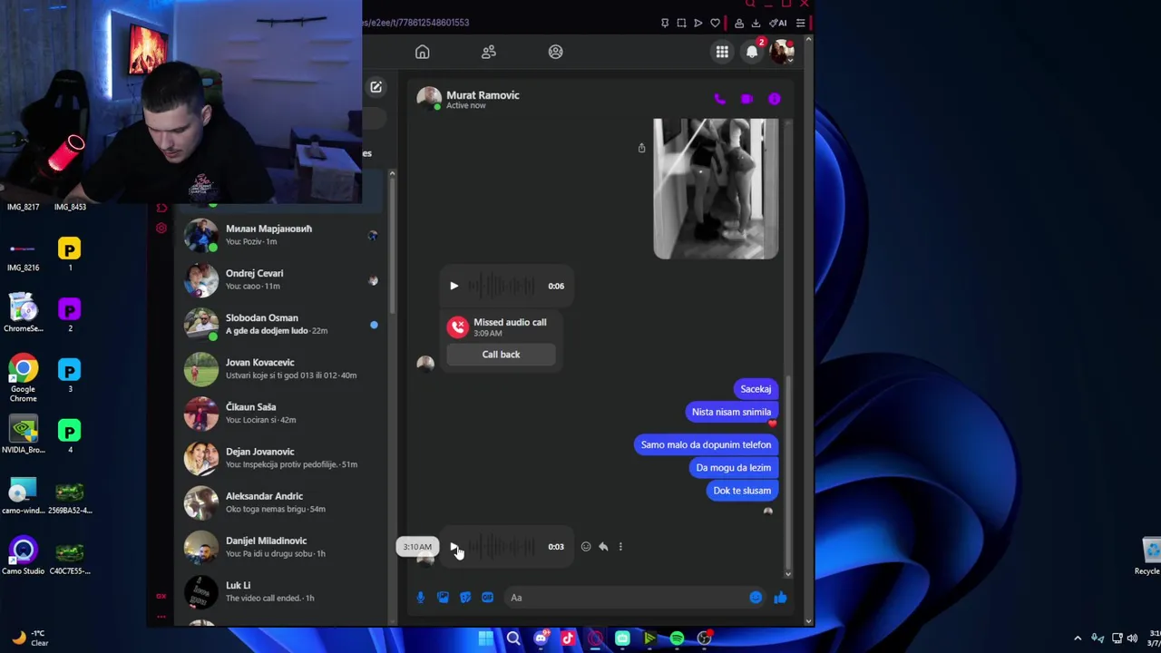
Task: Open more options for 0:03 voice message
Action: point(620,546)
